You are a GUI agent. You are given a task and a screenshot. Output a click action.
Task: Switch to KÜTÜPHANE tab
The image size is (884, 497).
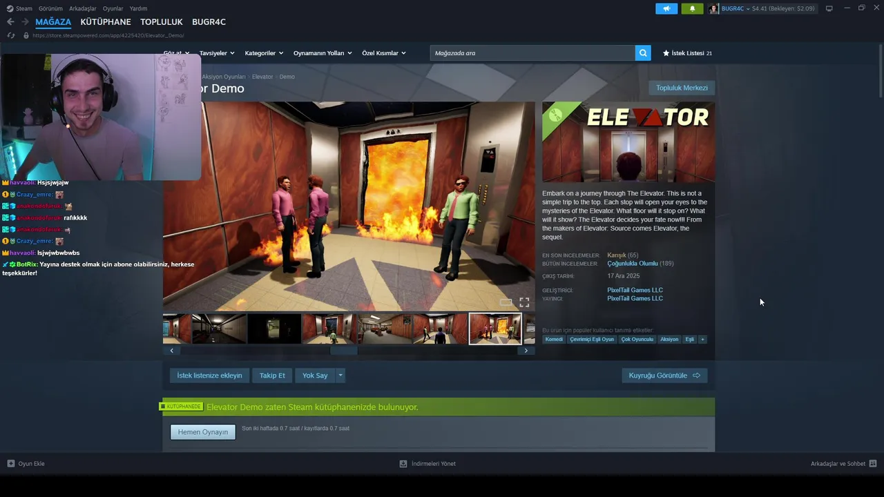click(x=106, y=22)
